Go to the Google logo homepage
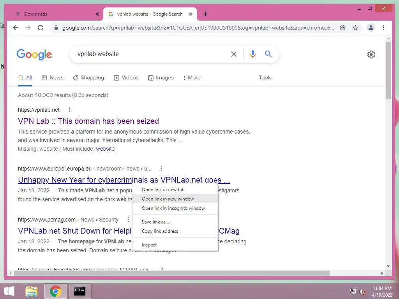The height and width of the screenshot is (299, 399). pos(34,55)
